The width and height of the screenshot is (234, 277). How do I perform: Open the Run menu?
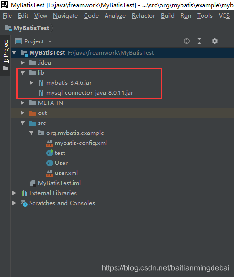(x=186, y=16)
